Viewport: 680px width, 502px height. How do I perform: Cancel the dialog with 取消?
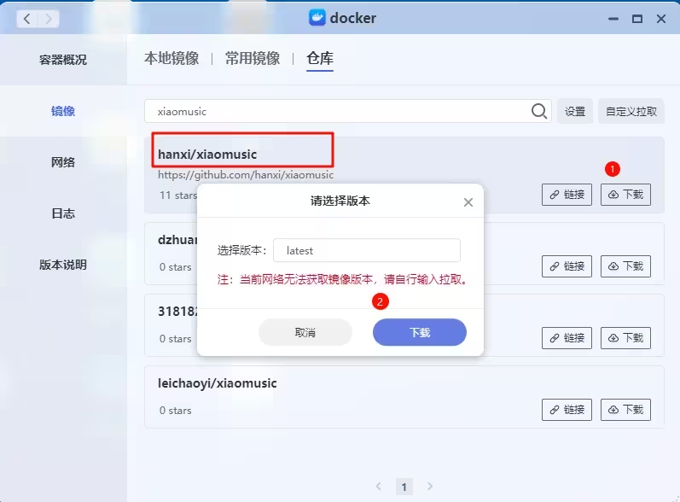(x=305, y=332)
